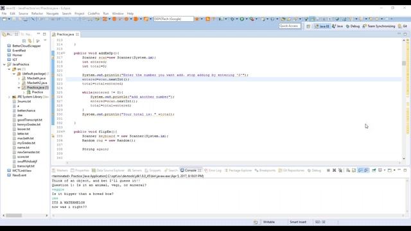Select the Console tab

[191, 170]
